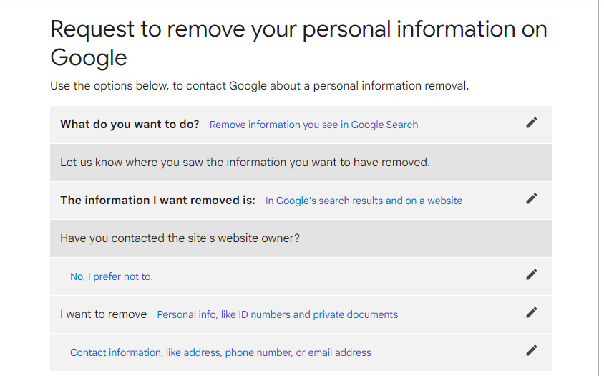Click the word 'Google' in the page heading
Screen dimensions: 604x376
(89, 58)
